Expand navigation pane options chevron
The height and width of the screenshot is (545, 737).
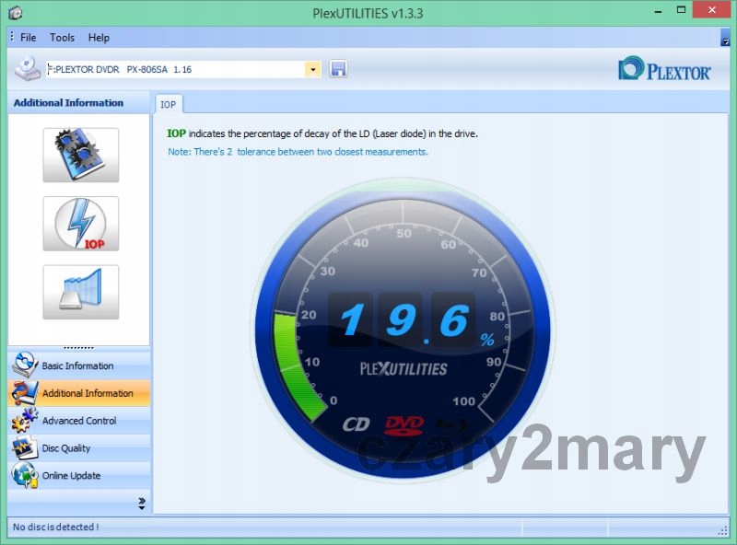[142, 503]
